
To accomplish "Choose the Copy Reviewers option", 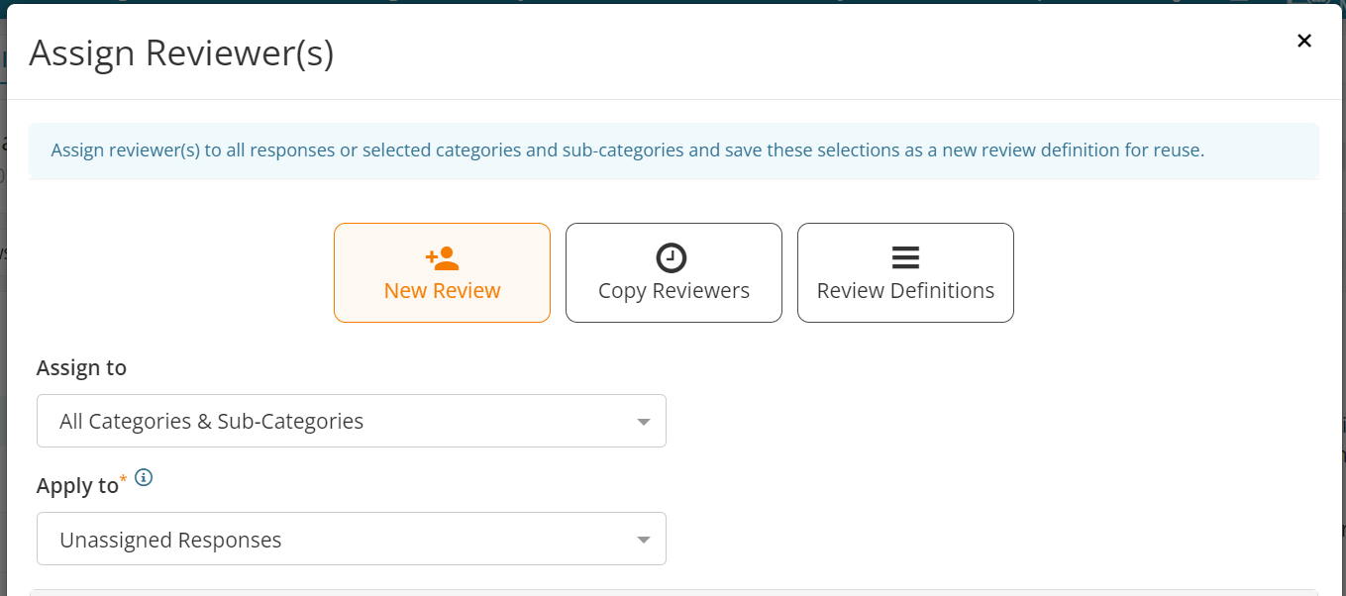I will coord(673,272).
